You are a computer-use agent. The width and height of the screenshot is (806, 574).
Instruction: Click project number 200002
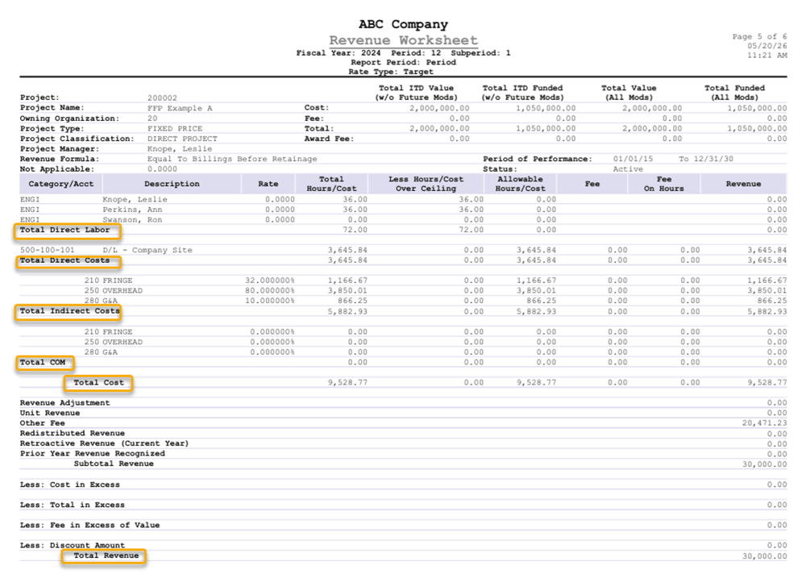click(x=162, y=98)
